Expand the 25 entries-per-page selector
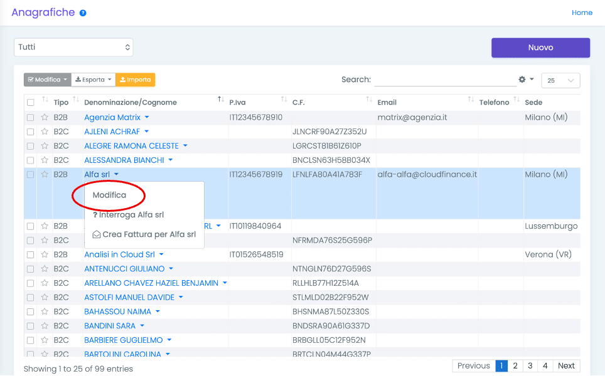The height and width of the screenshot is (376, 605). pyautogui.click(x=560, y=80)
